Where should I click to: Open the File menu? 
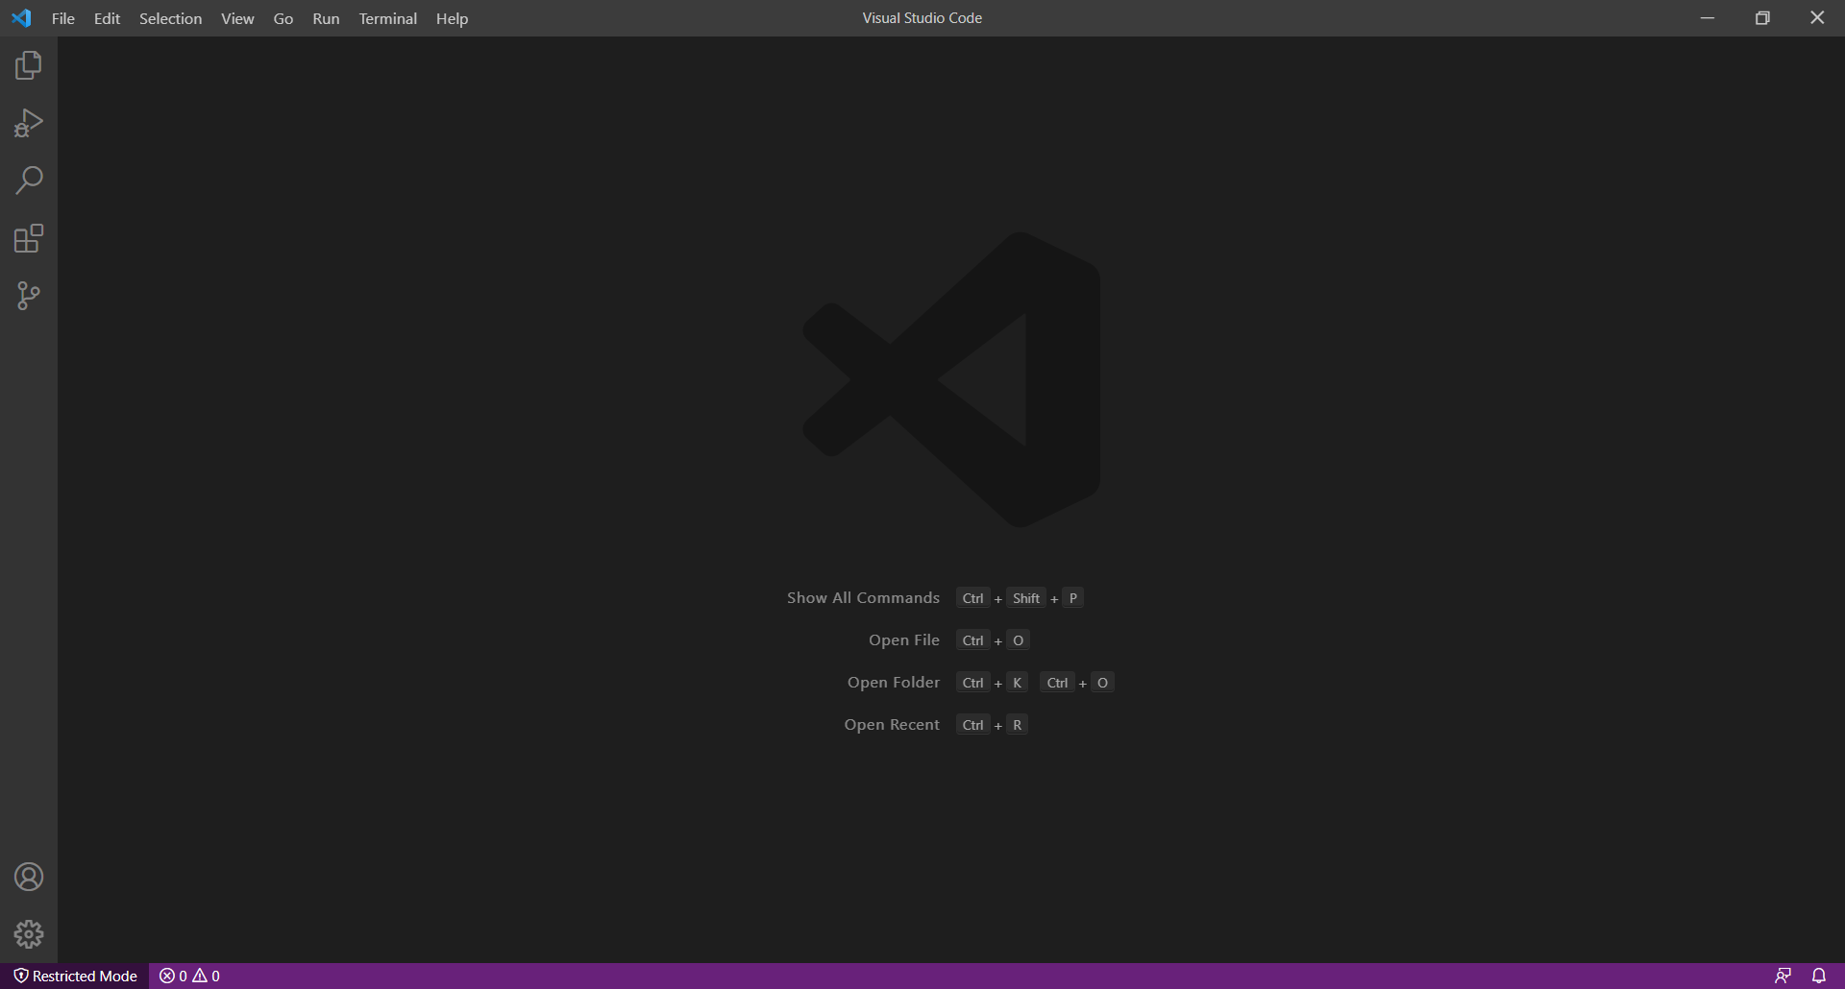coord(63,18)
